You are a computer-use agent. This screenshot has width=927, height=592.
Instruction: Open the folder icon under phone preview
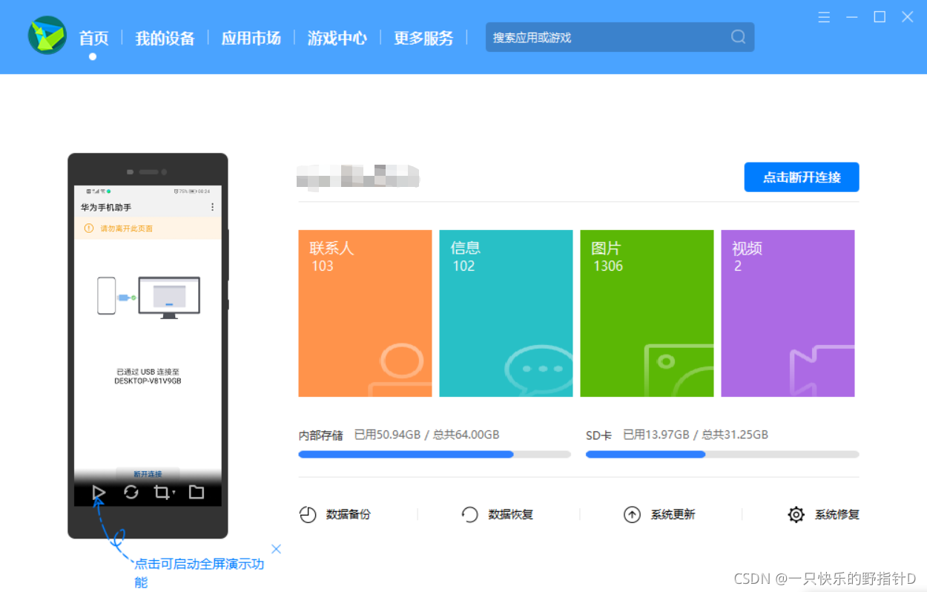tap(196, 492)
